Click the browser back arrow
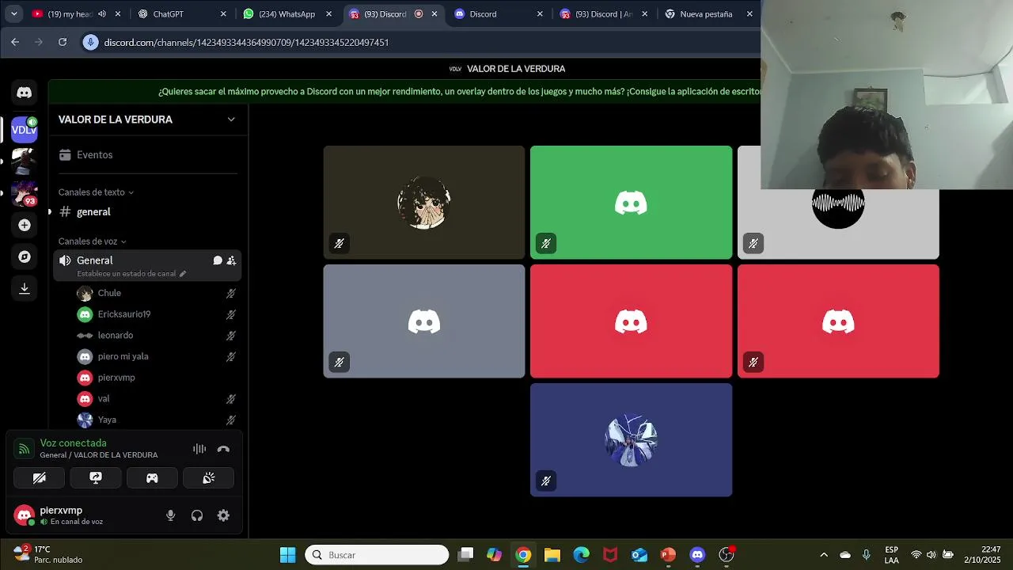The width and height of the screenshot is (1013, 570). click(15, 42)
